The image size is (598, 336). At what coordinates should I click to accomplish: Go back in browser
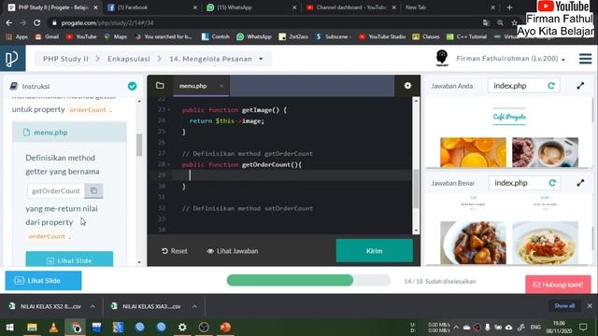8,22
